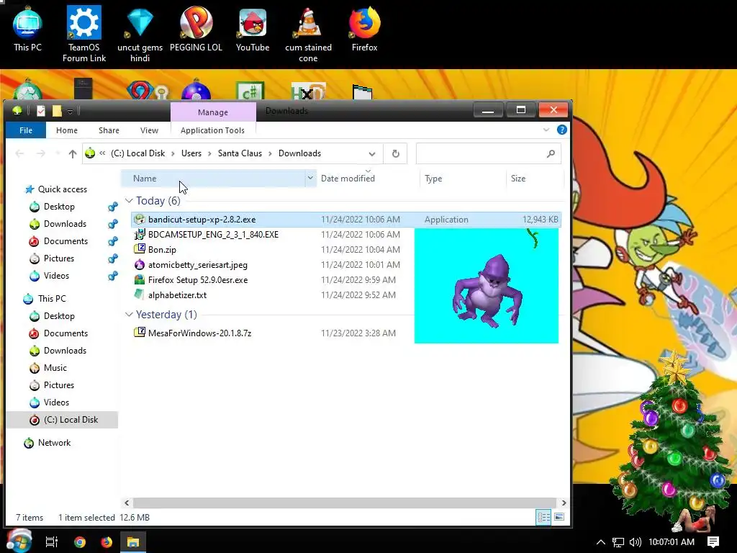The width and height of the screenshot is (737, 553).
Task: Click the search magnifier icon
Action: tap(551, 153)
